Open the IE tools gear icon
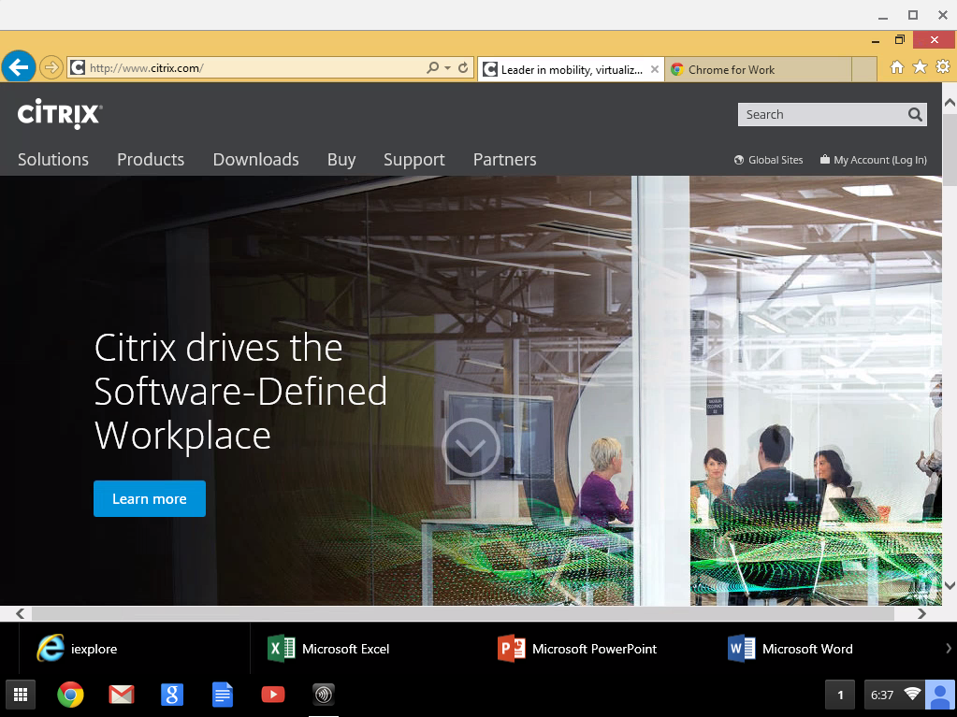 [x=942, y=67]
